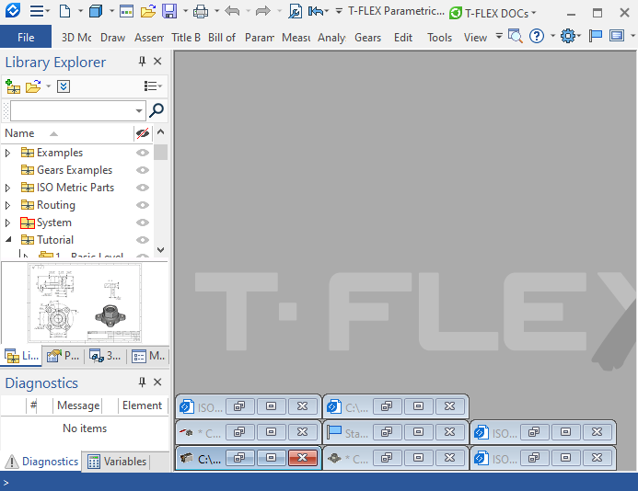Open the File menu
638x491 pixels.
pyautogui.click(x=26, y=38)
